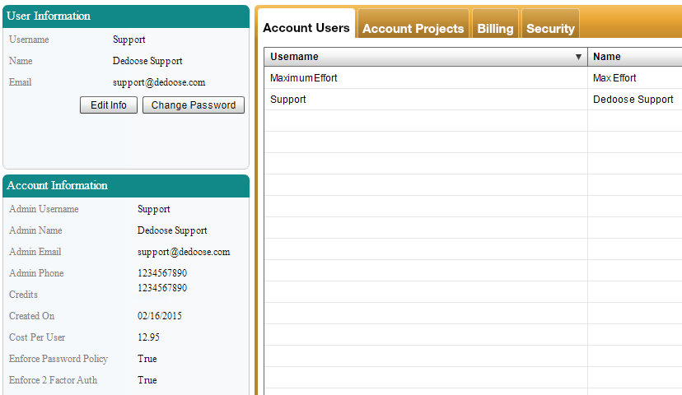The height and width of the screenshot is (395, 682).
Task: Click the Name value Dedoose Support in User Information
Action: (x=147, y=61)
